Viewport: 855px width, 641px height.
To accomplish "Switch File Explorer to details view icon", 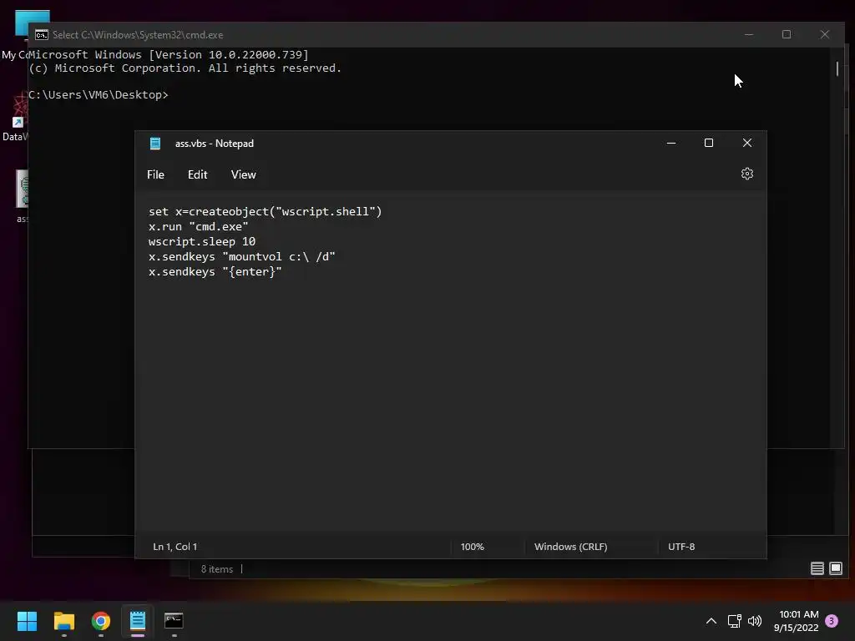I will click(x=817, y=568).
